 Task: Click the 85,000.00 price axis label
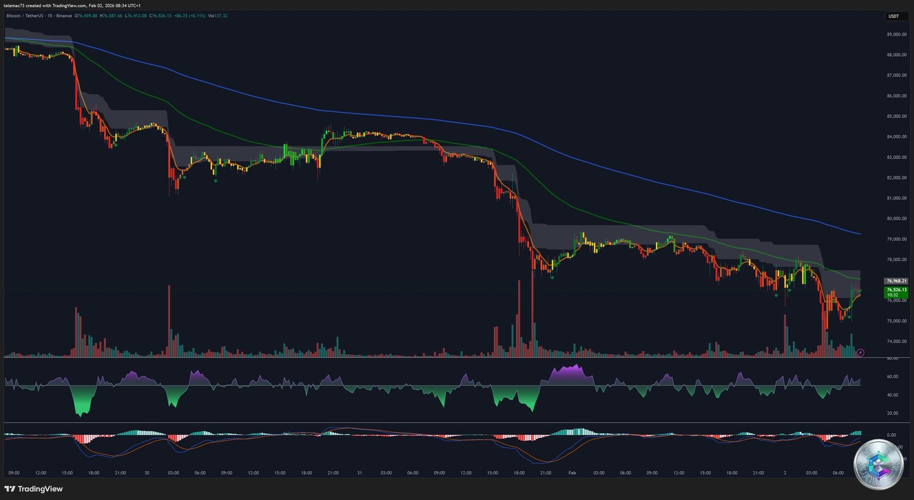[x=896, y=116]
